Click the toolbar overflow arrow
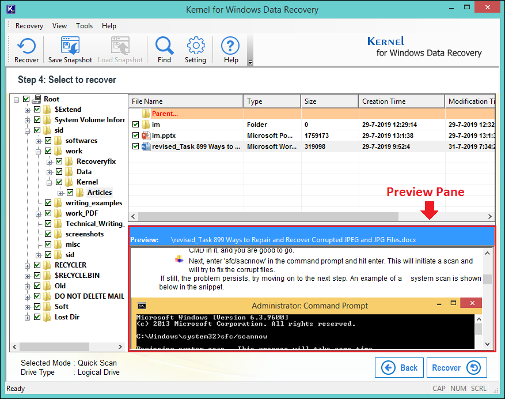The image size is (505, 399). point(250,63)
